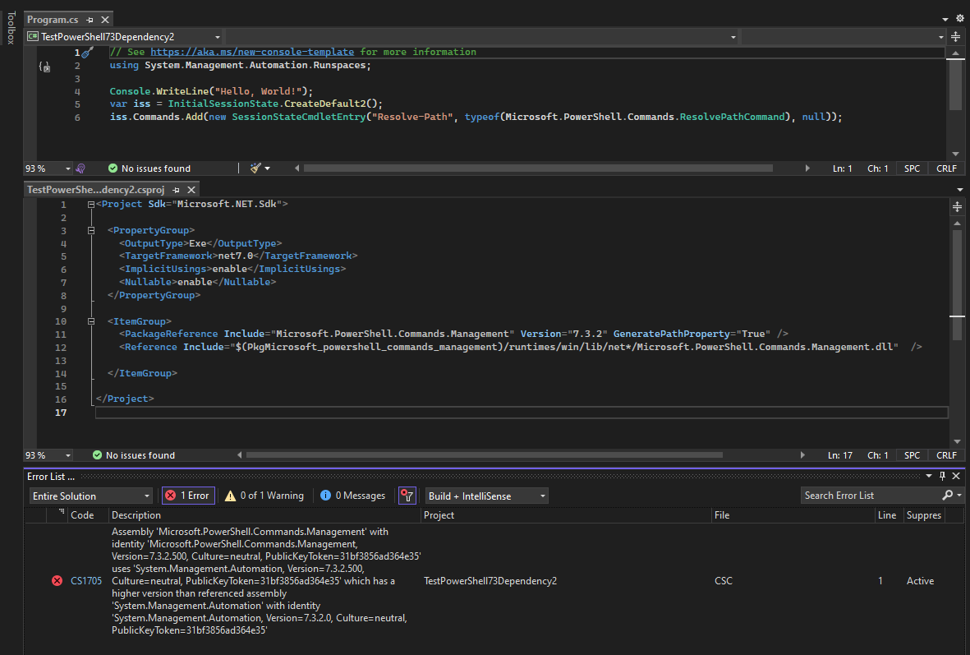Click the CRLF line ending indicator in Program.cs

click(946, 168)
